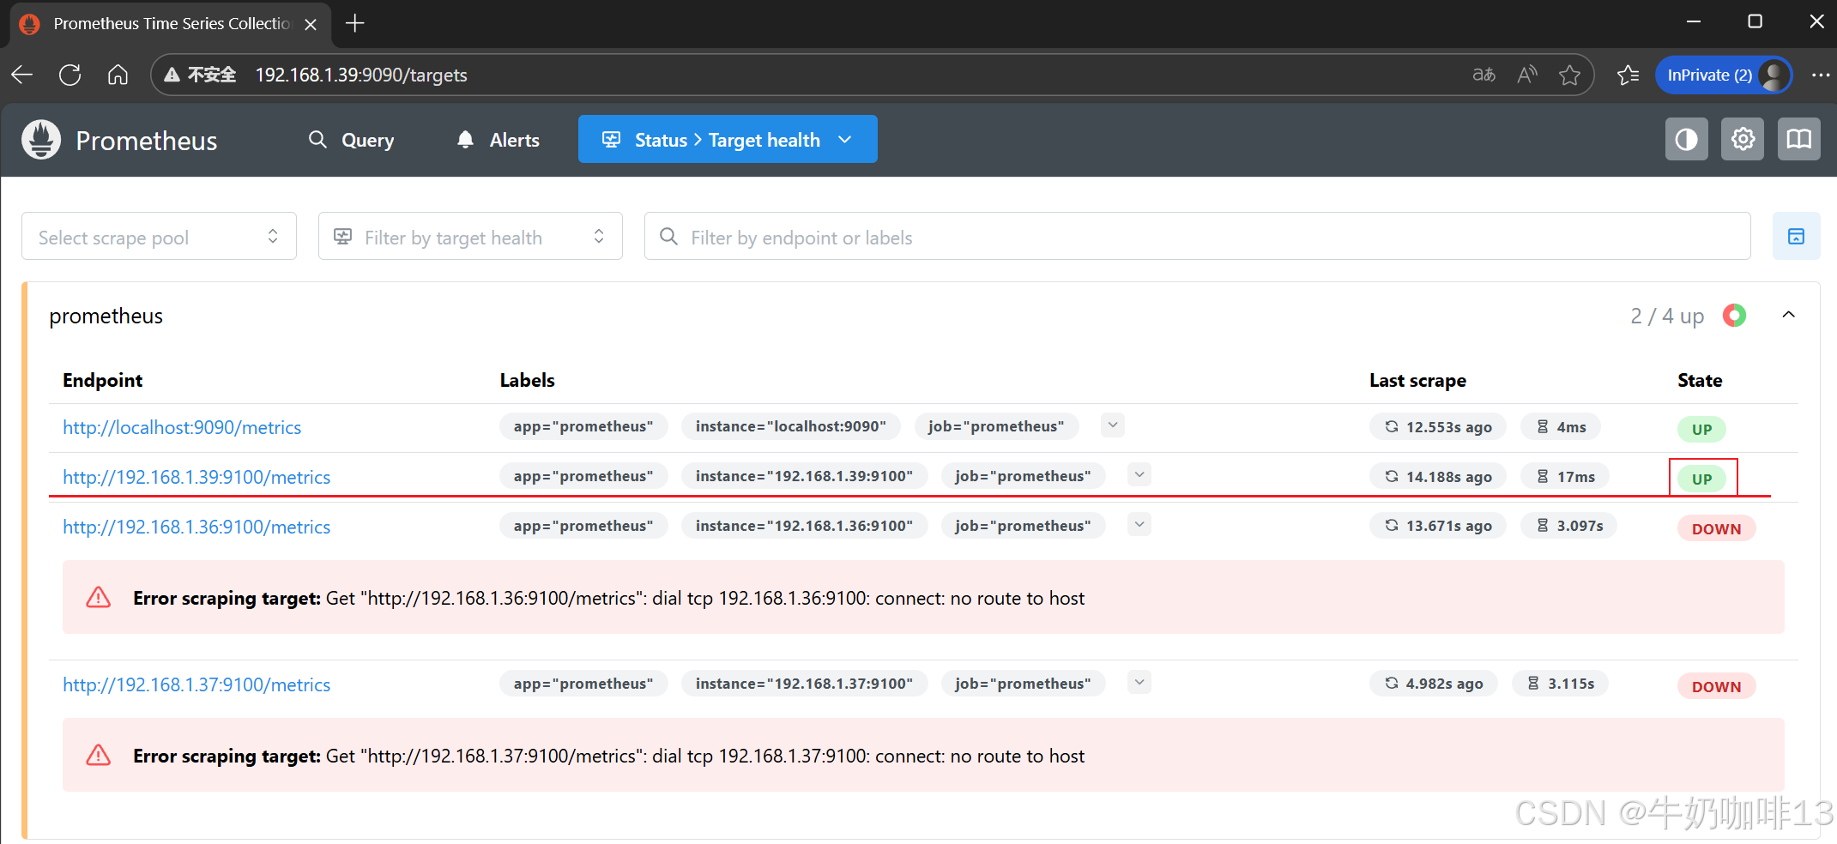Open Filter by target health dropdown
This screenshot has width=1837, height=844.
tap(470, 237)
